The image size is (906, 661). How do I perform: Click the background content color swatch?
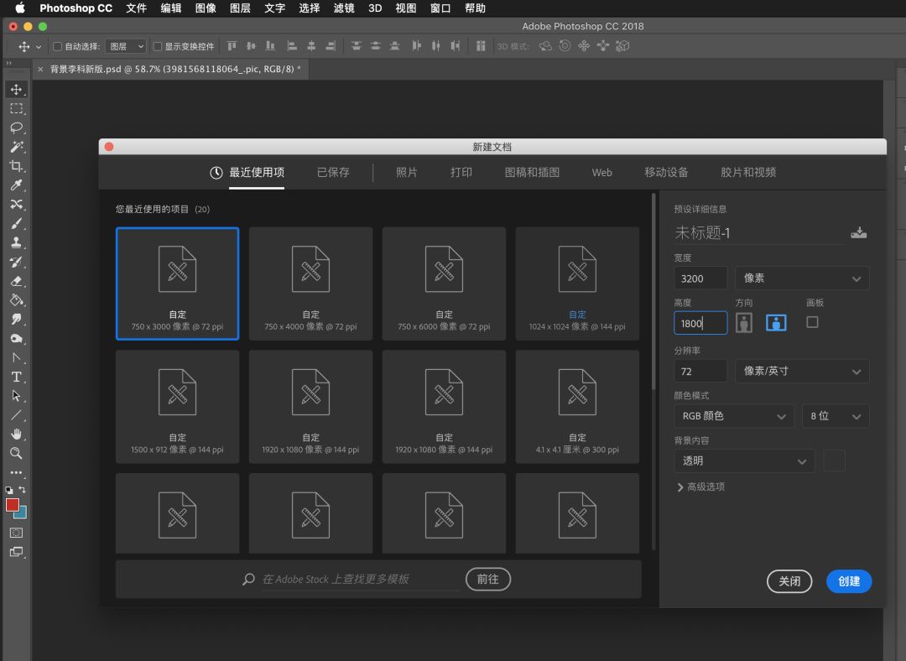[x=834, y=461]
